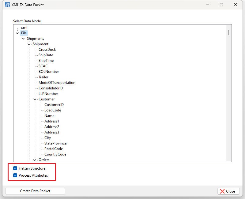The width and height of the screenshot is (245, 199).
Task: Minimize the XML To Data Packet window
Action: (x=208, y=5)
